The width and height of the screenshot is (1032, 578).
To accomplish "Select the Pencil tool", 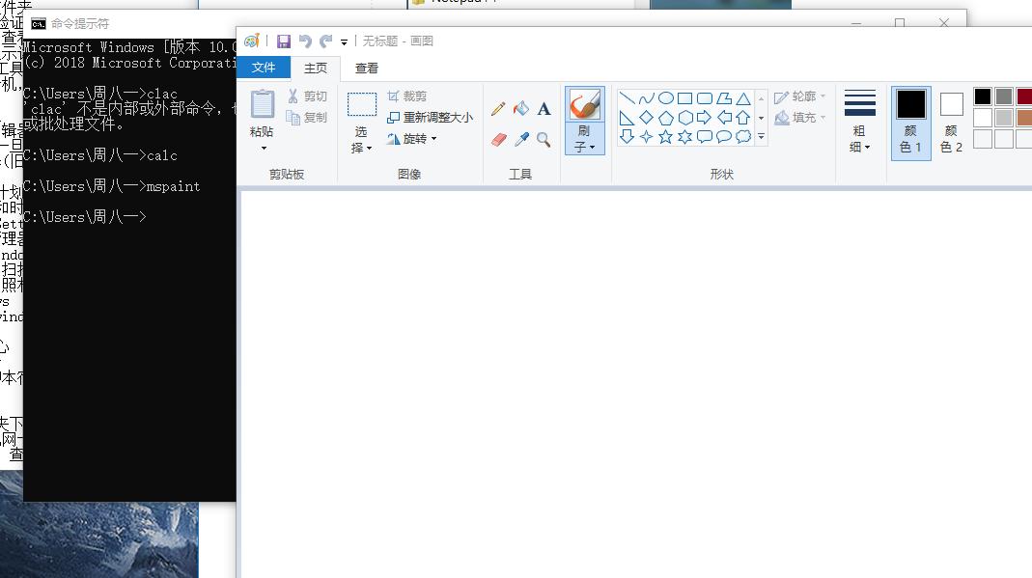I will [x=498, y=109].
